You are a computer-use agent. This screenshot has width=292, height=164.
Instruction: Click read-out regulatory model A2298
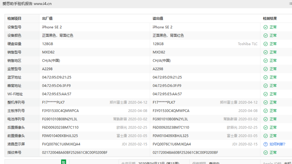(158, 69)
